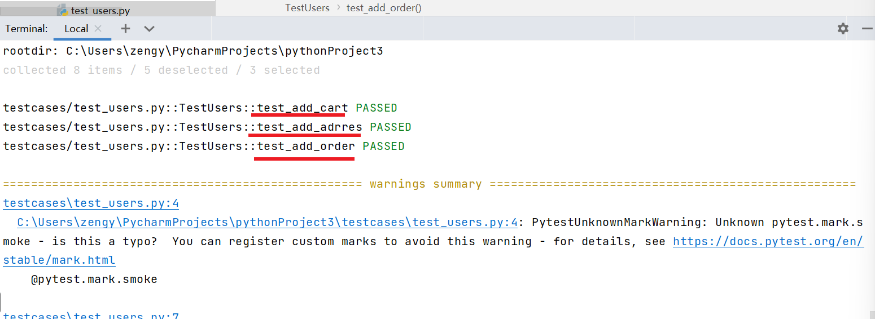Image resolution: width=875 pixels, height=319 pixels.
Task: Open the full C:\Users\zengy path link
Action: click(268, 223)
